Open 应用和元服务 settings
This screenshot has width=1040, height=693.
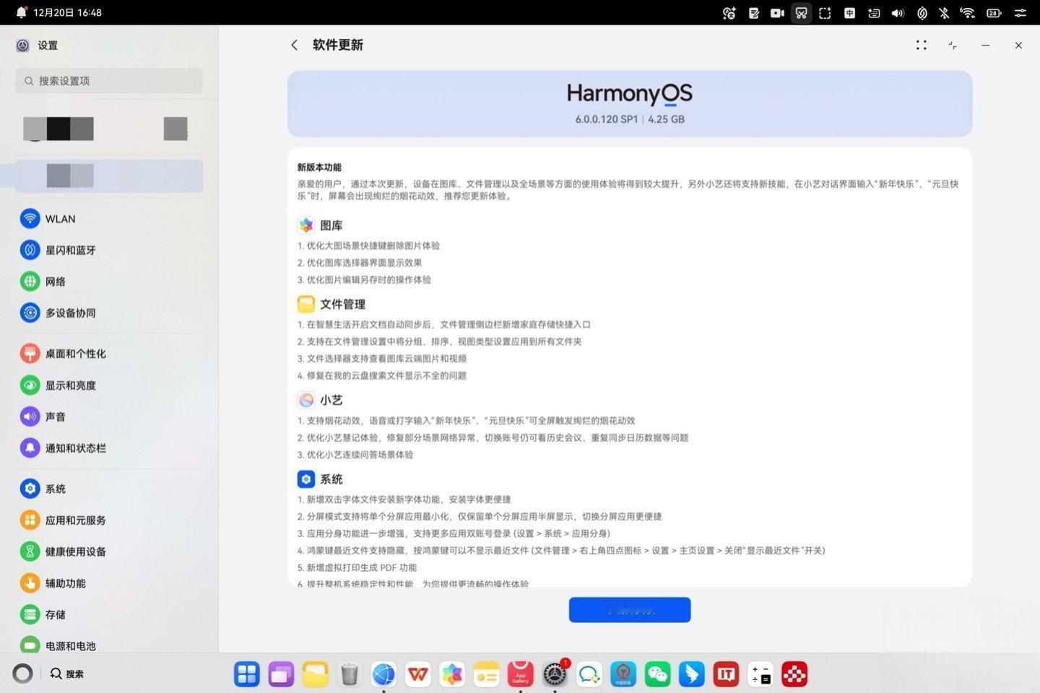point(108,520)
